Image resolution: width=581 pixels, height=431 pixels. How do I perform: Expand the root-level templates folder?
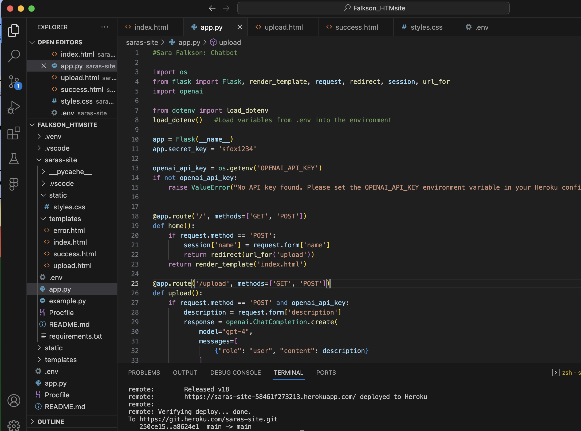pos(39,360)
